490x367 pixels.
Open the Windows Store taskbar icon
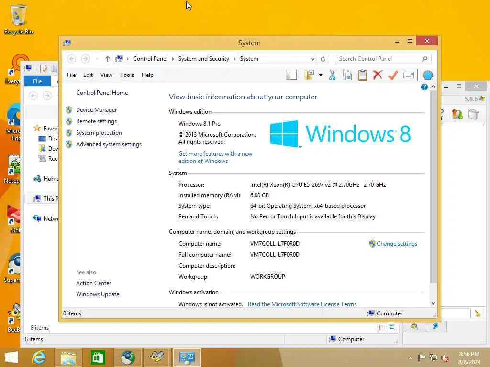(x=98, y=357)
